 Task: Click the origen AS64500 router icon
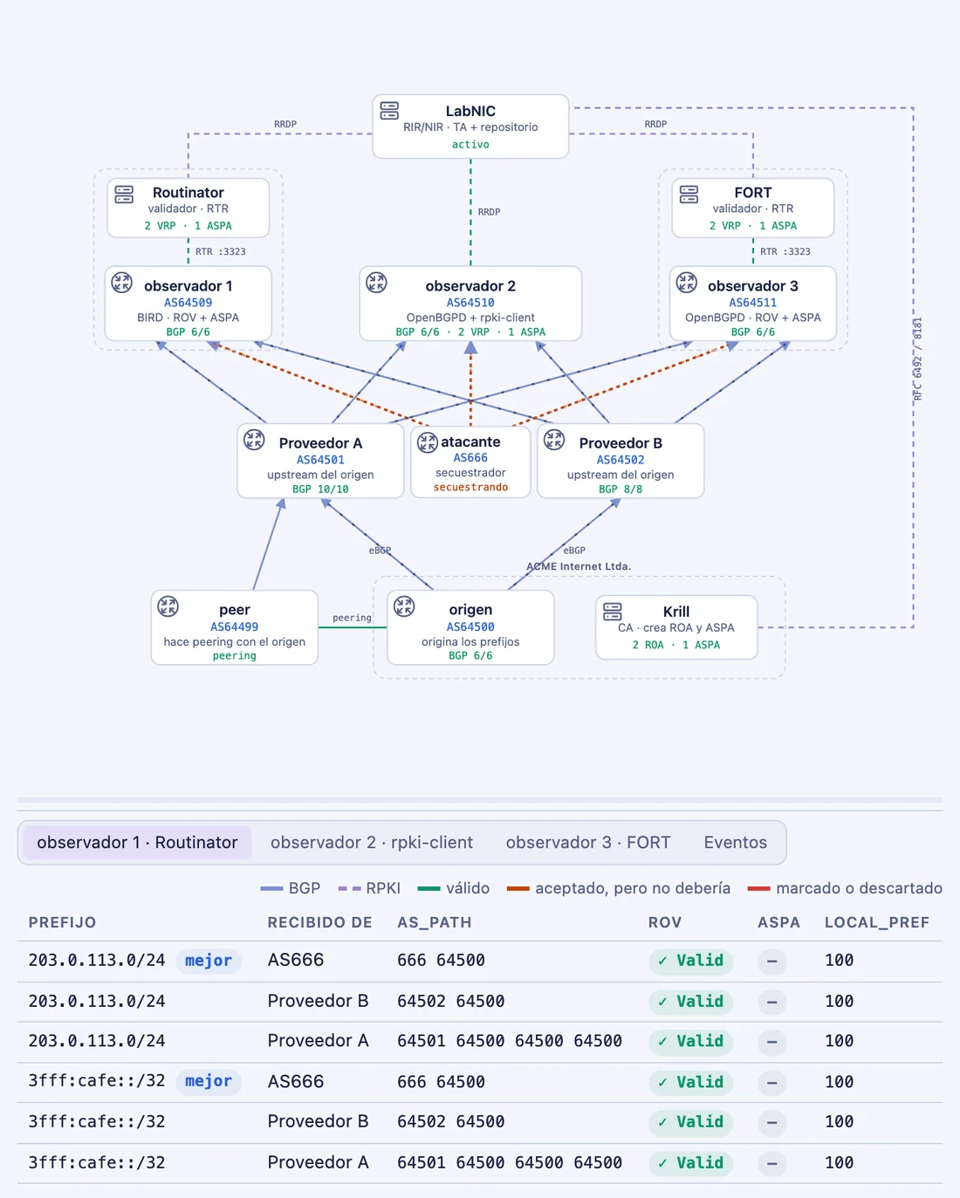point(404,606)
